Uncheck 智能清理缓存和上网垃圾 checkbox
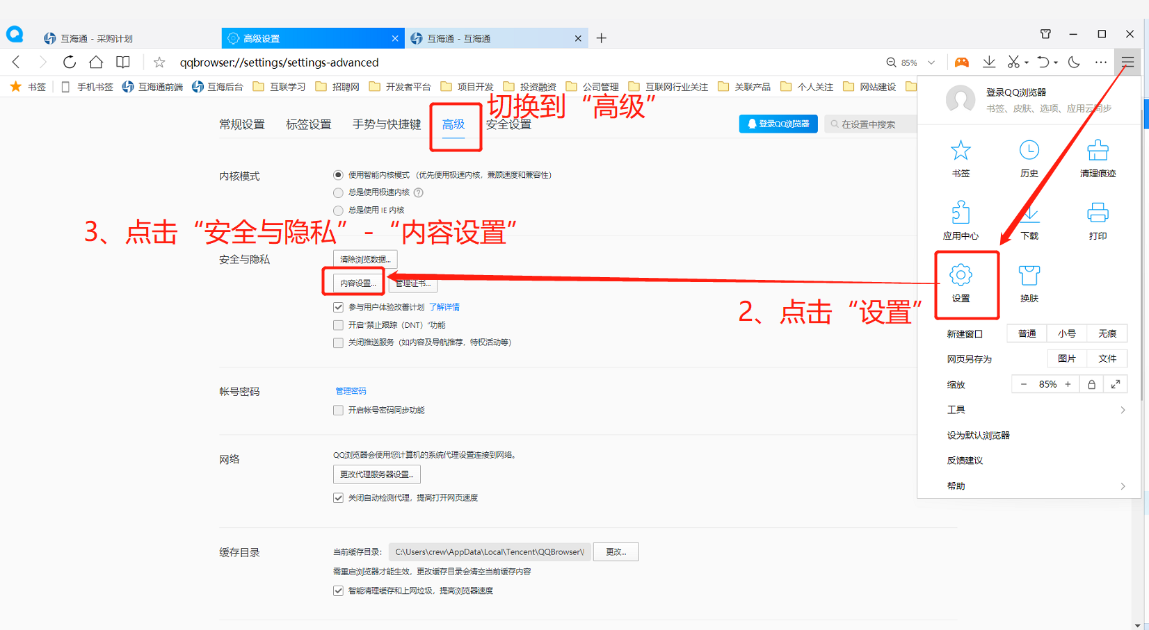Viewport: 1149px width, 630px height. click(x=338, y=591)
